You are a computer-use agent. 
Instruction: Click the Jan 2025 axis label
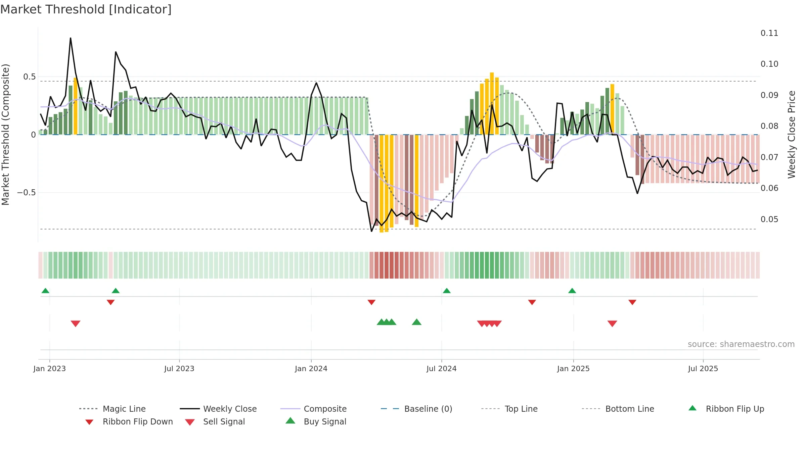coord(574,368)
